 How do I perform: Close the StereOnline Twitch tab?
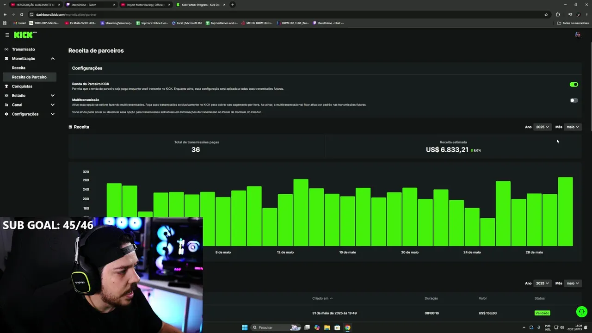coord(114,5)
